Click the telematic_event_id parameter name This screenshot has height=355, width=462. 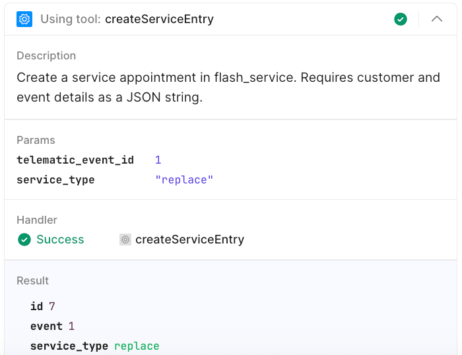point(75,160)
